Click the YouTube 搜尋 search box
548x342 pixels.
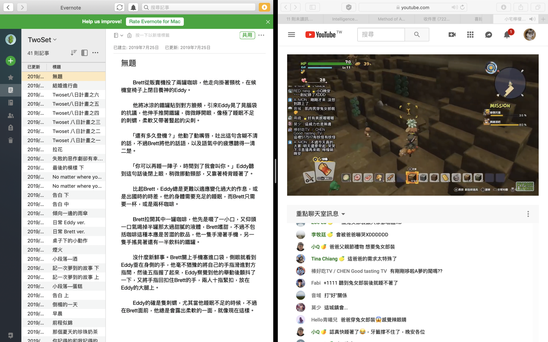[381, 34]
